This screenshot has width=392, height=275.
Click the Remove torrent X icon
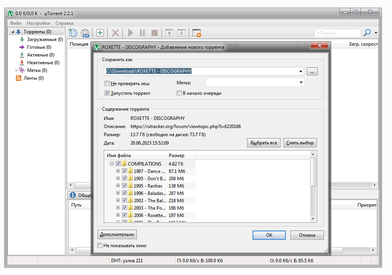click(115, 33)
